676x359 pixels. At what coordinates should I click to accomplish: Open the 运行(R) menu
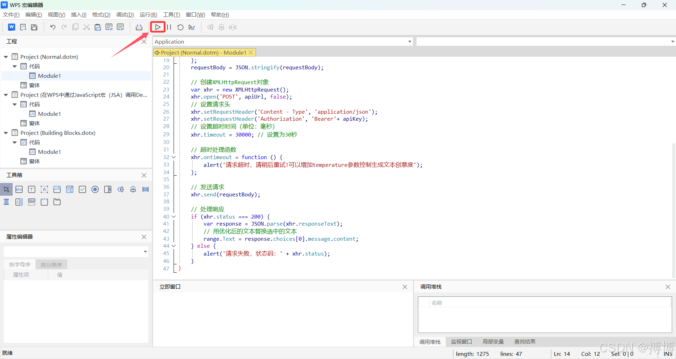pos(149,15)
